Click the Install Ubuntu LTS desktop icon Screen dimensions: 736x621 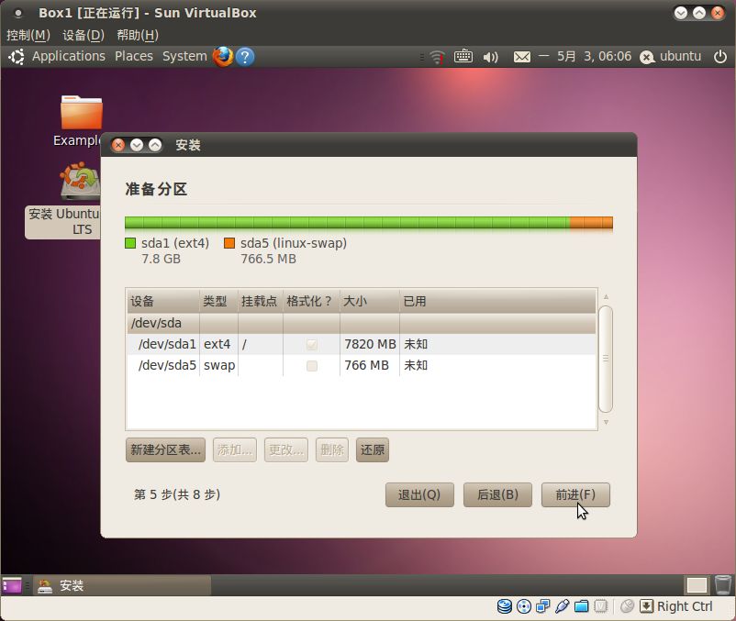[80, 181]
